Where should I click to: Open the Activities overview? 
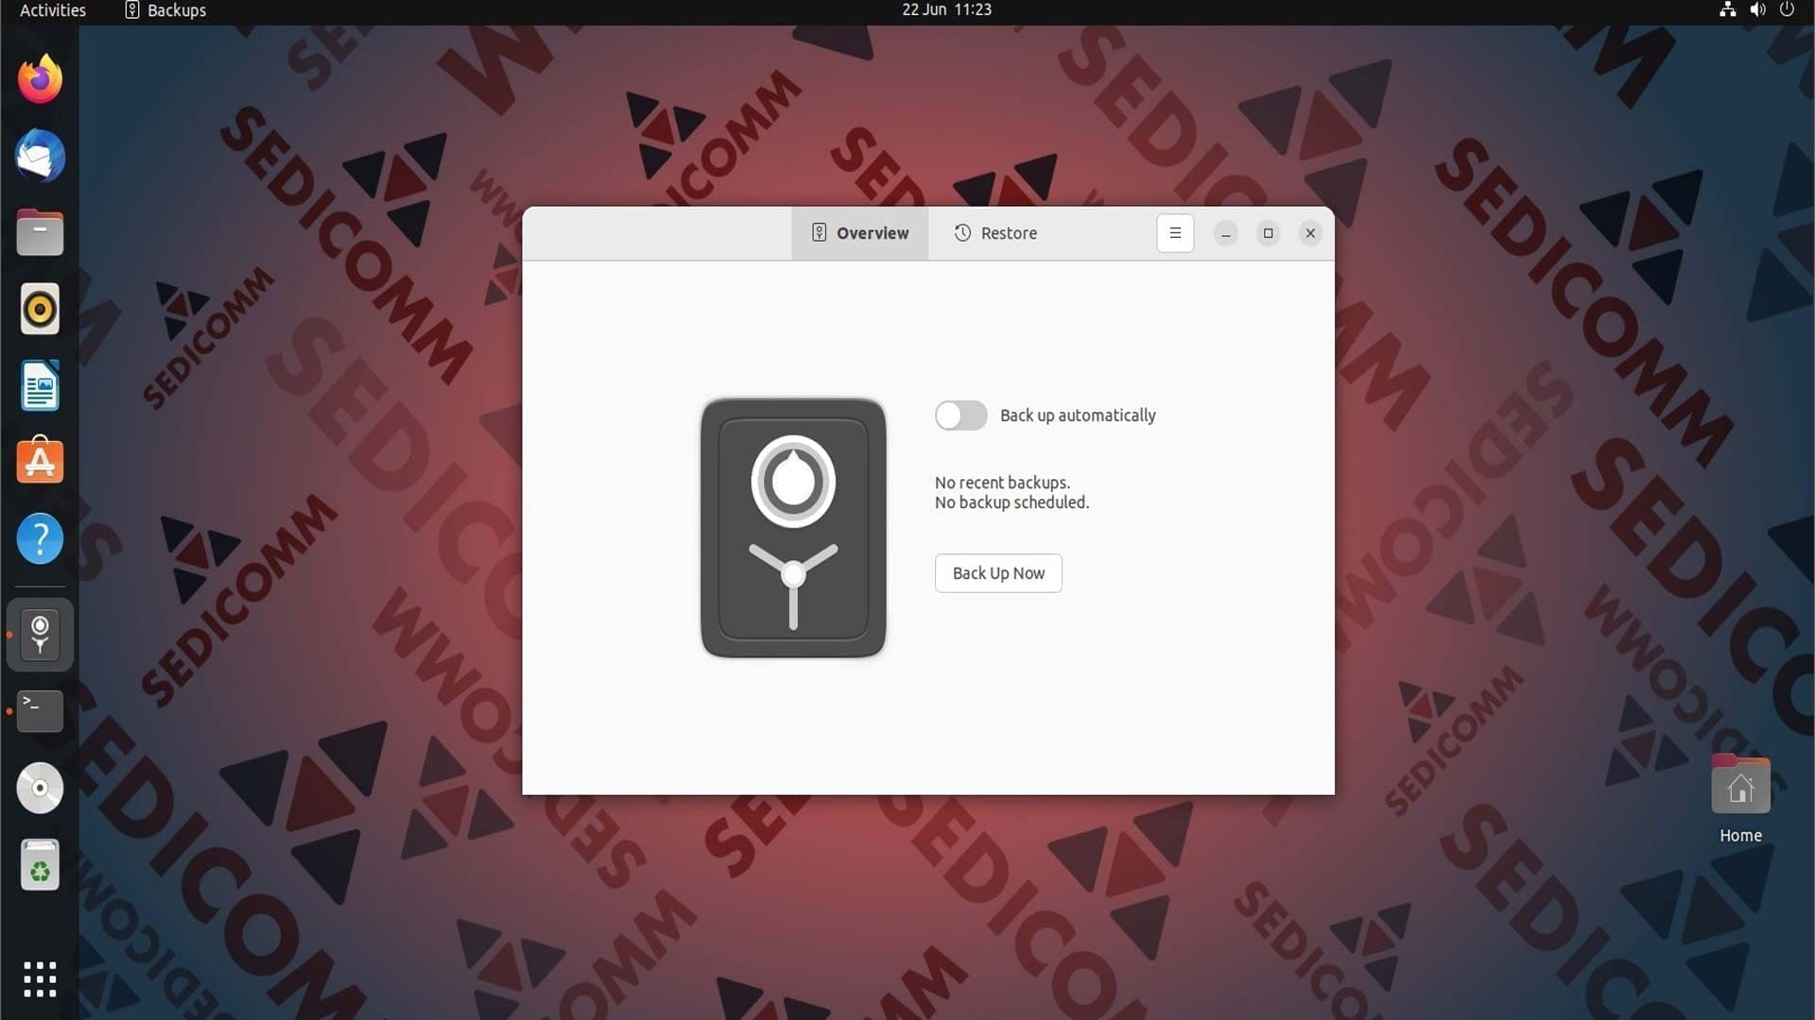pyautogui.click(x=53, y=10)
